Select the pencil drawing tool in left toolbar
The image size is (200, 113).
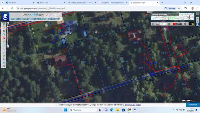(x=3, y=41)
